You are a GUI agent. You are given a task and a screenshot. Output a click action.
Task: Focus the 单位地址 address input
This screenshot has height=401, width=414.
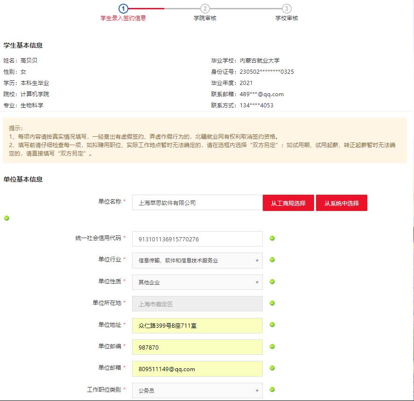pyautogui.click(x=197, y=325)
